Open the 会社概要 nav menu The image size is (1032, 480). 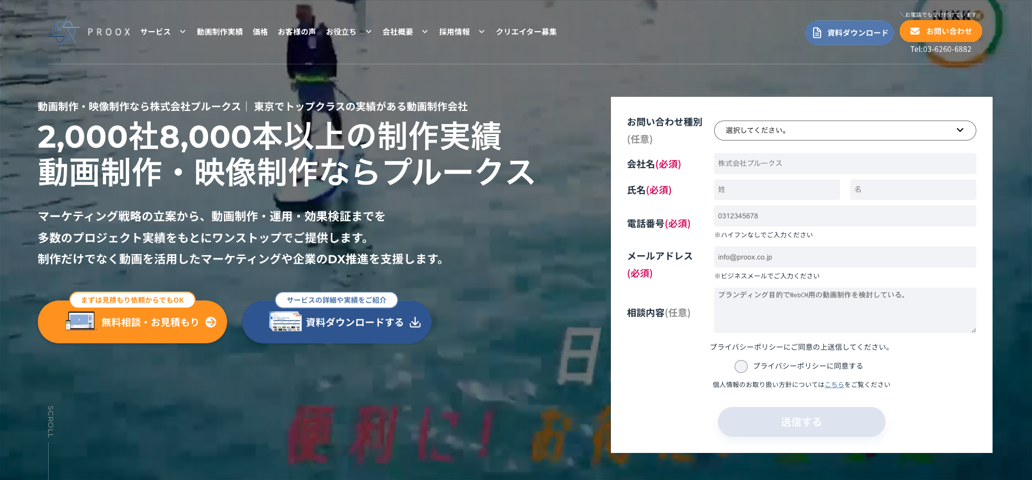coord(397,32)
